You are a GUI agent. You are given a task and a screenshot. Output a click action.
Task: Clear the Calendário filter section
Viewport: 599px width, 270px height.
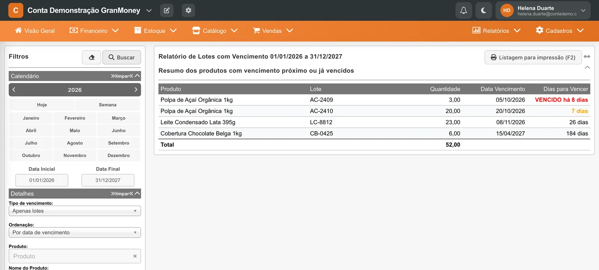[x=122, y=76]
